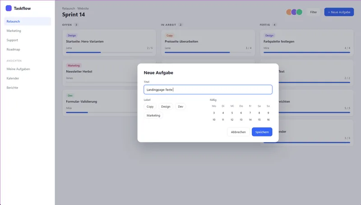The width and height of the screenshot is (361, 205).
Task: Click the Filter button
Action: (x=313, y=12)
